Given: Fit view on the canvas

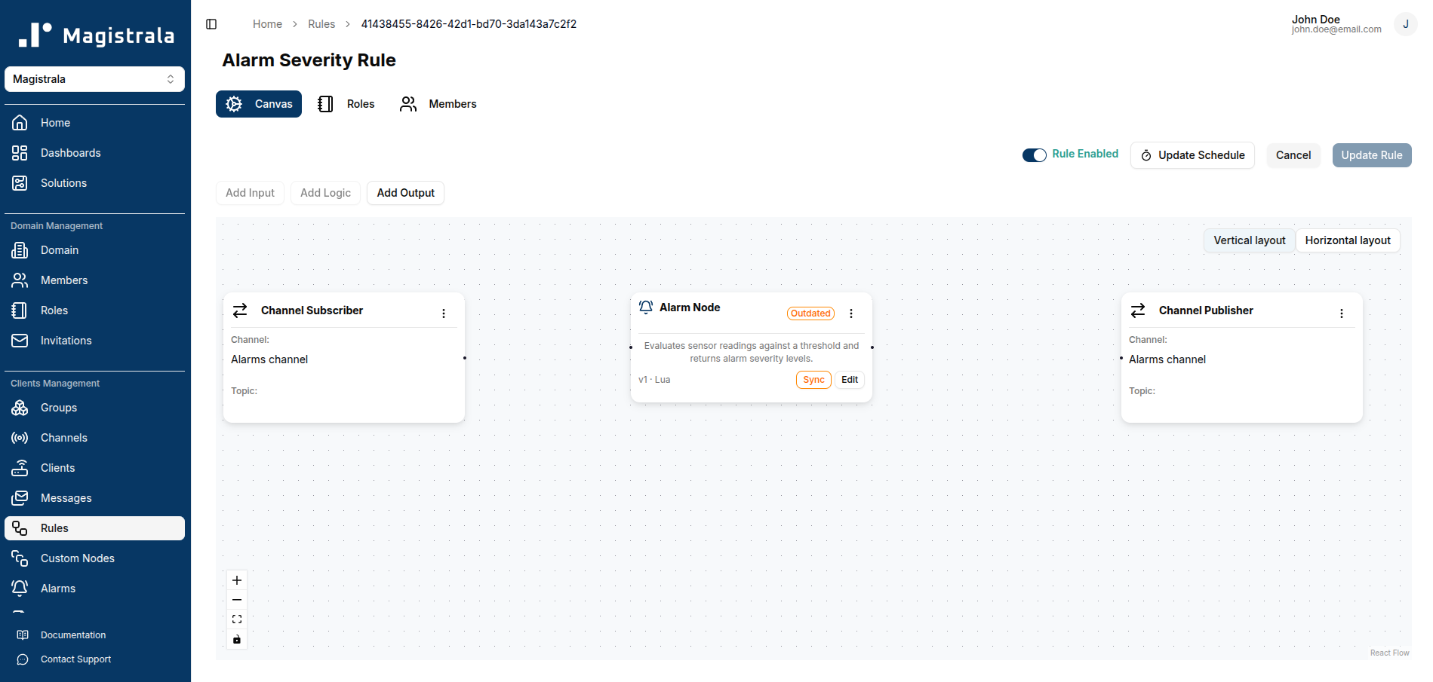Looking at the screenshot, I should 237,619.
